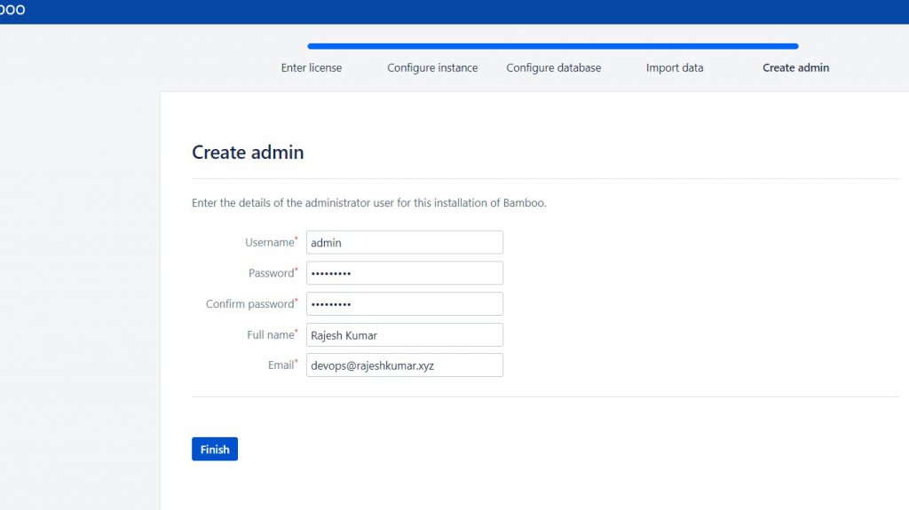Click the administrator details description text
This screenshot has width=909, height=510.
[369, 203]
